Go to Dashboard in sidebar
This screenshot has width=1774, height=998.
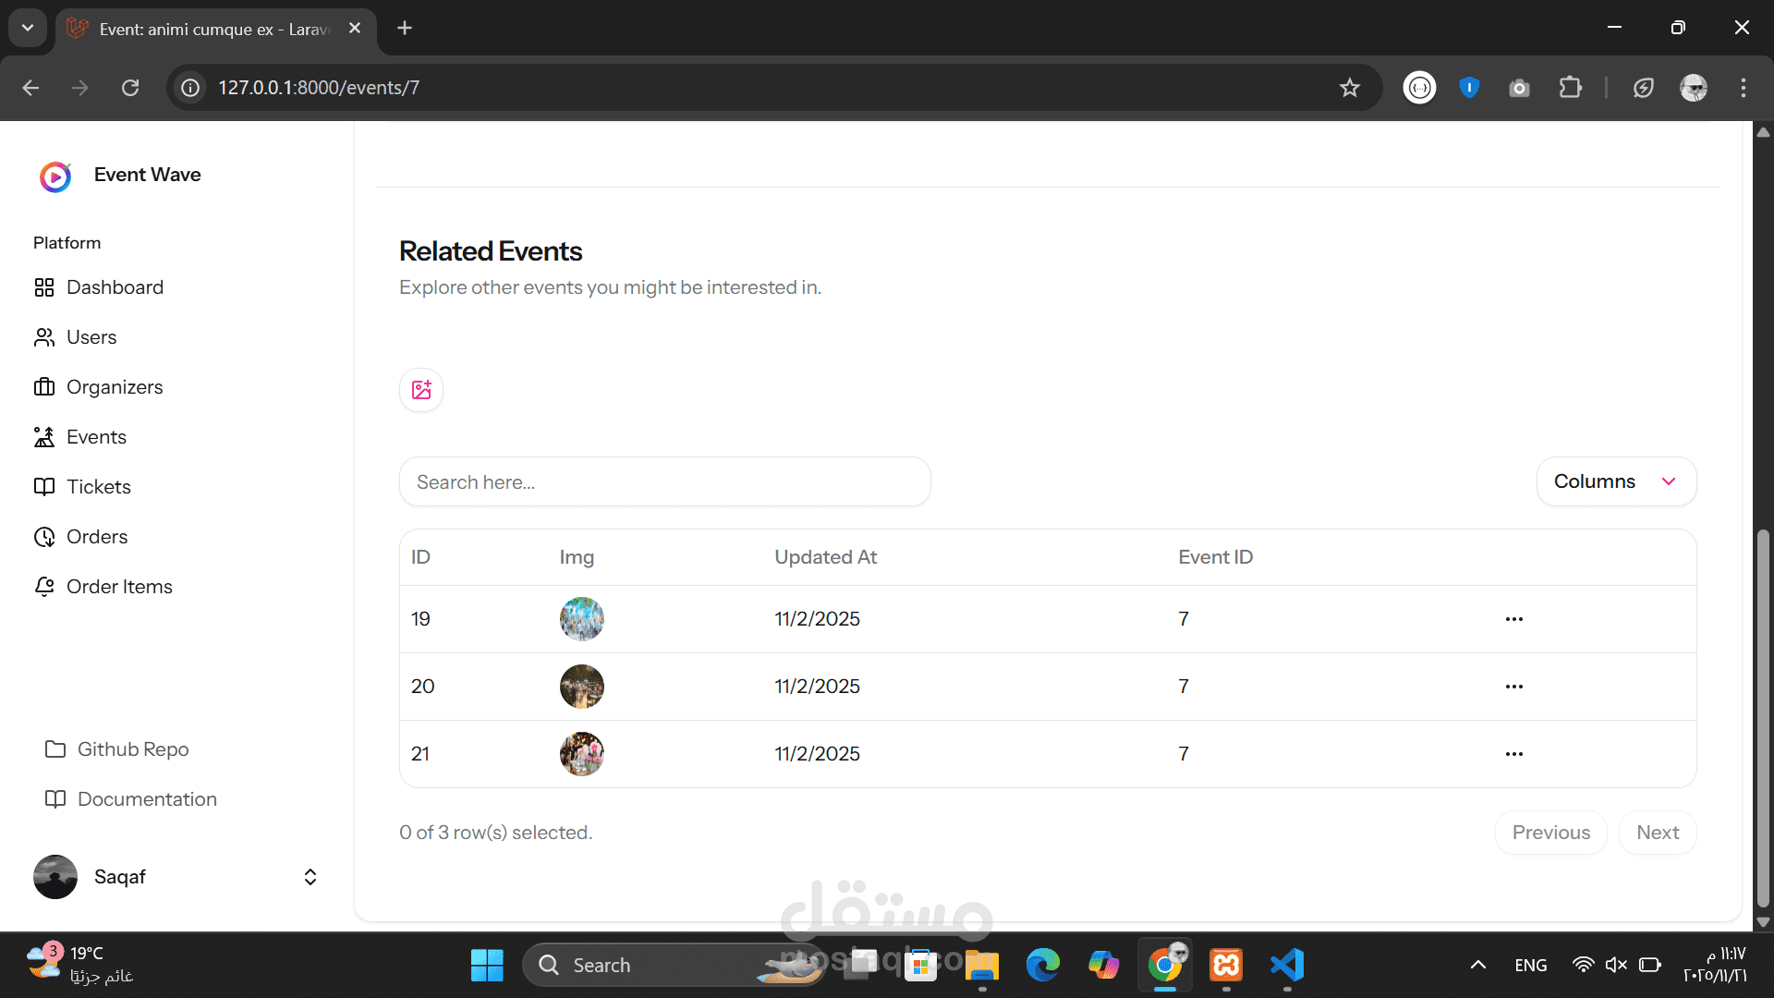coord(115,287)
